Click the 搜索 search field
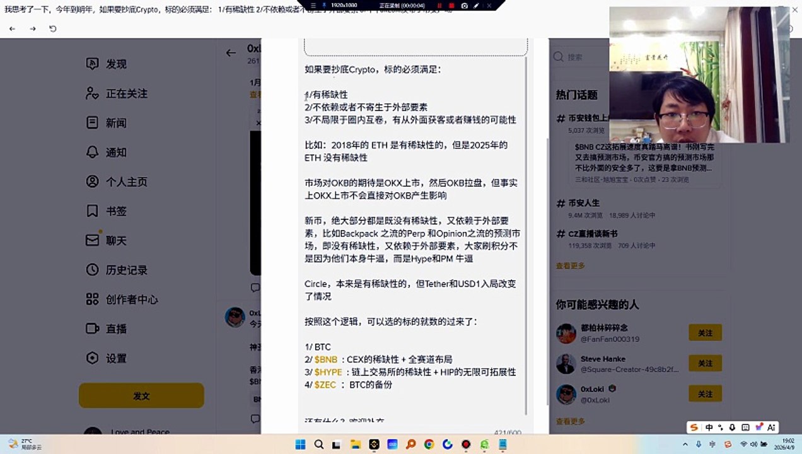Viewport: 802px width, 454px height. tap(580, 57)
